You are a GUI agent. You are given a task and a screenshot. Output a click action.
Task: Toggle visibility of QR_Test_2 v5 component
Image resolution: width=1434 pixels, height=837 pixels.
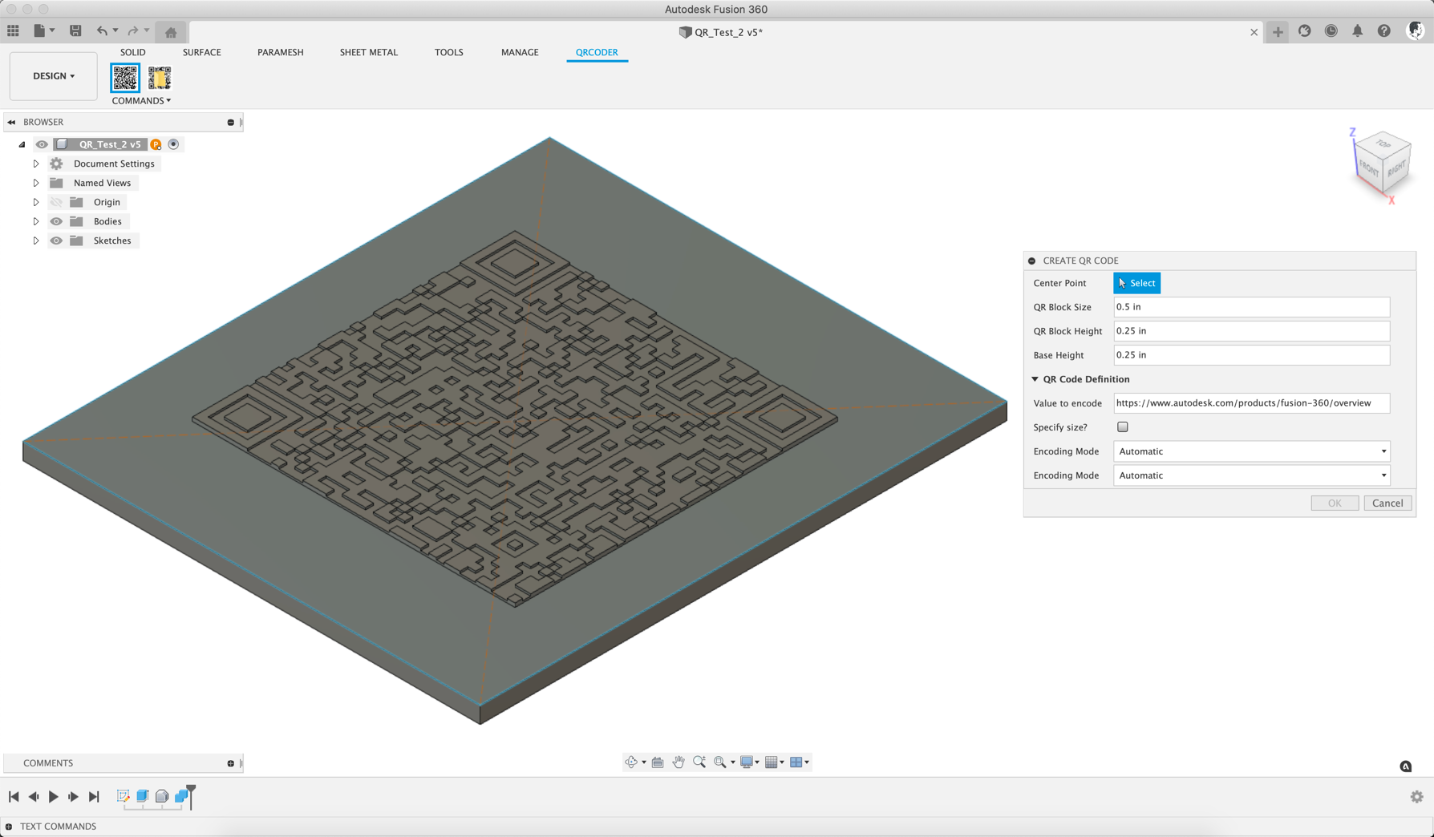(x=41, y=144)
